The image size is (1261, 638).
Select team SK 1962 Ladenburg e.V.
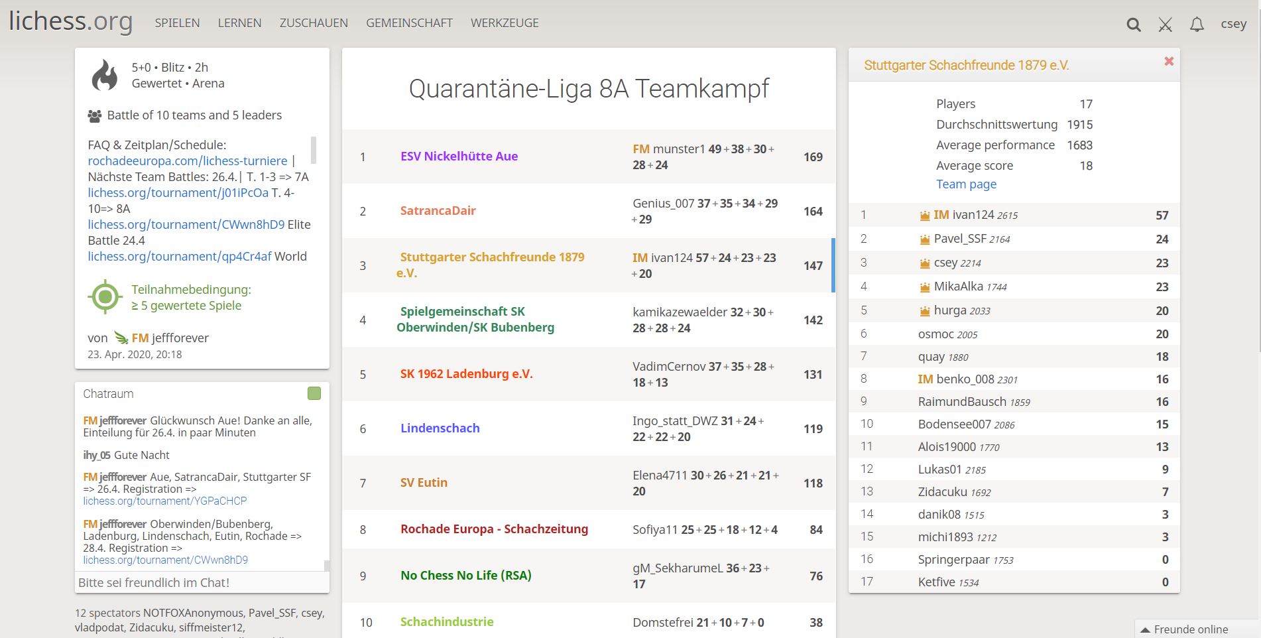466,374
